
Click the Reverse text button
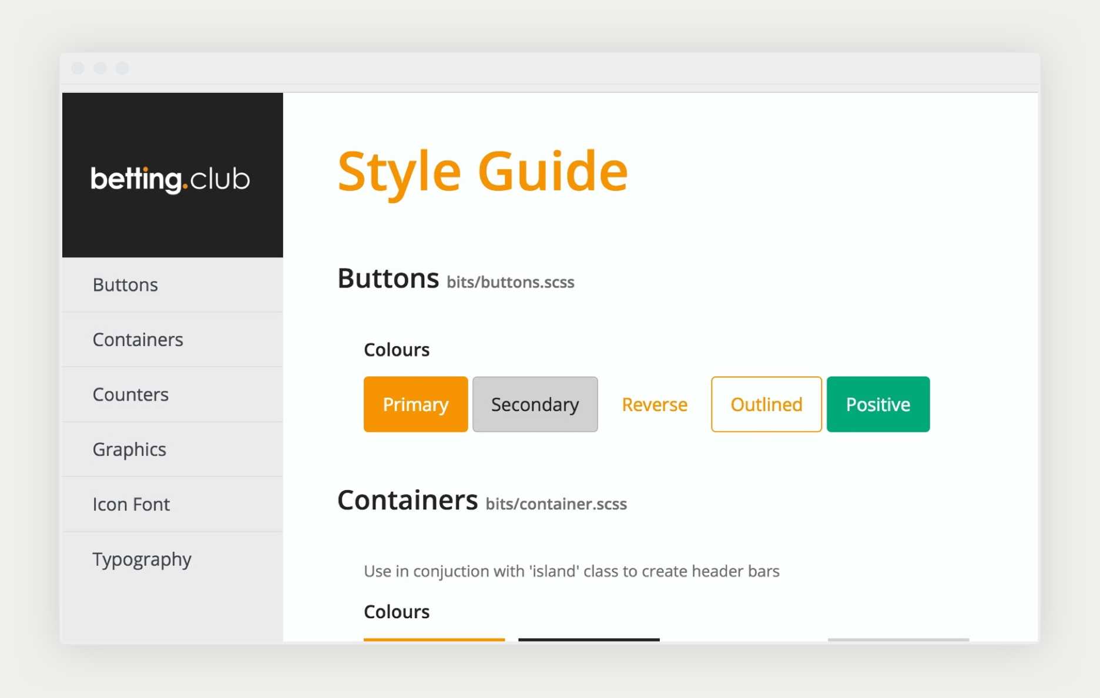[654, 404]
